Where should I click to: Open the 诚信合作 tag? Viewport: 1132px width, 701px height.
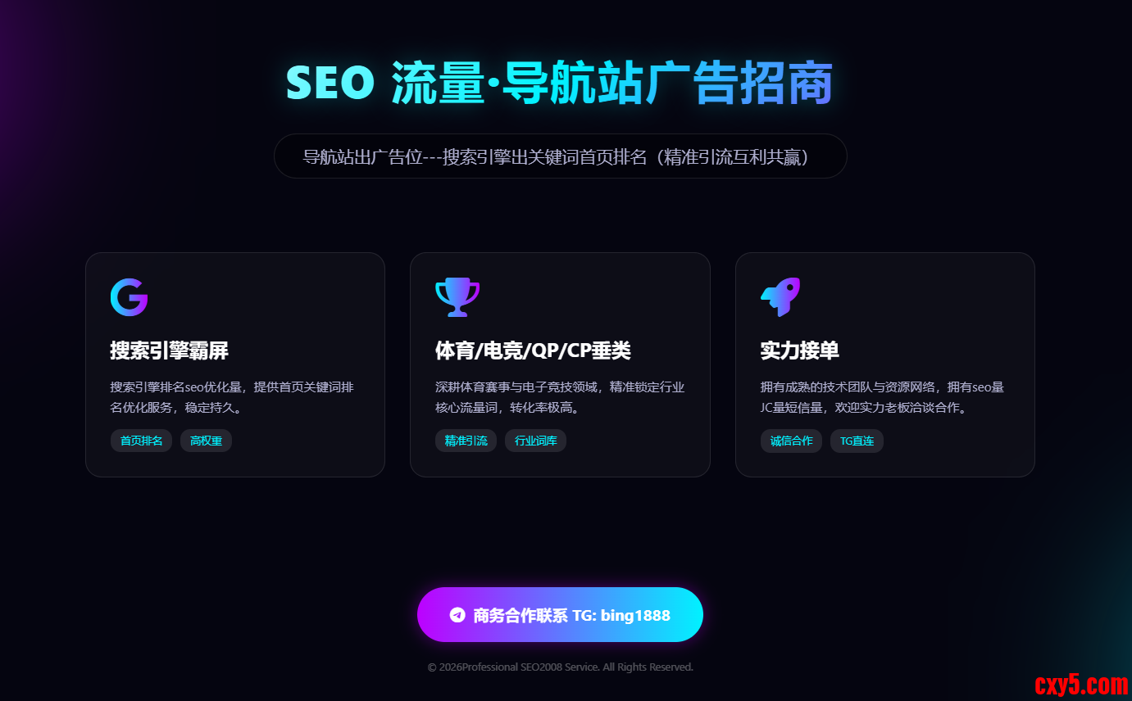pos(791,441)
